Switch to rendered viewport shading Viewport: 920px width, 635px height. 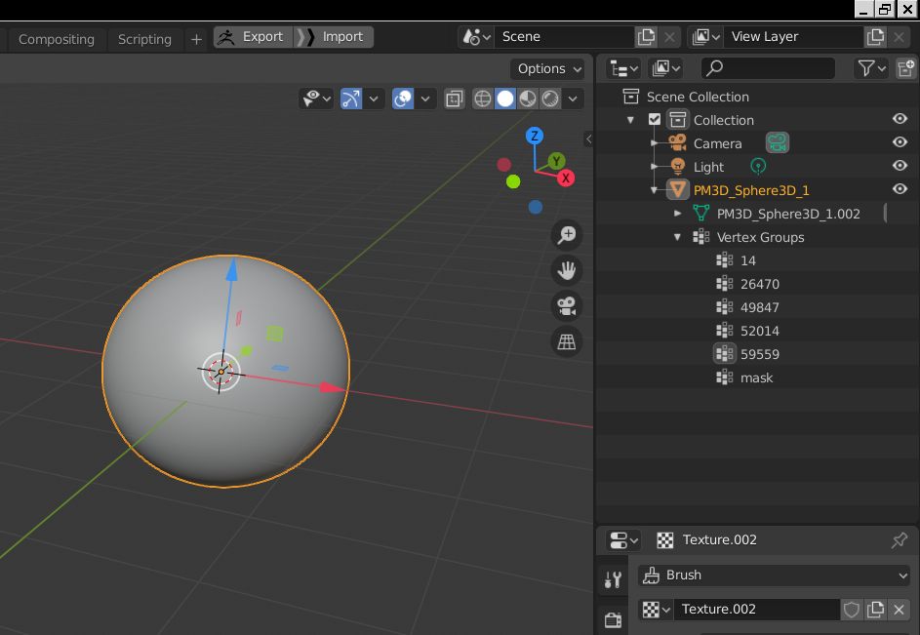point(550,99)
